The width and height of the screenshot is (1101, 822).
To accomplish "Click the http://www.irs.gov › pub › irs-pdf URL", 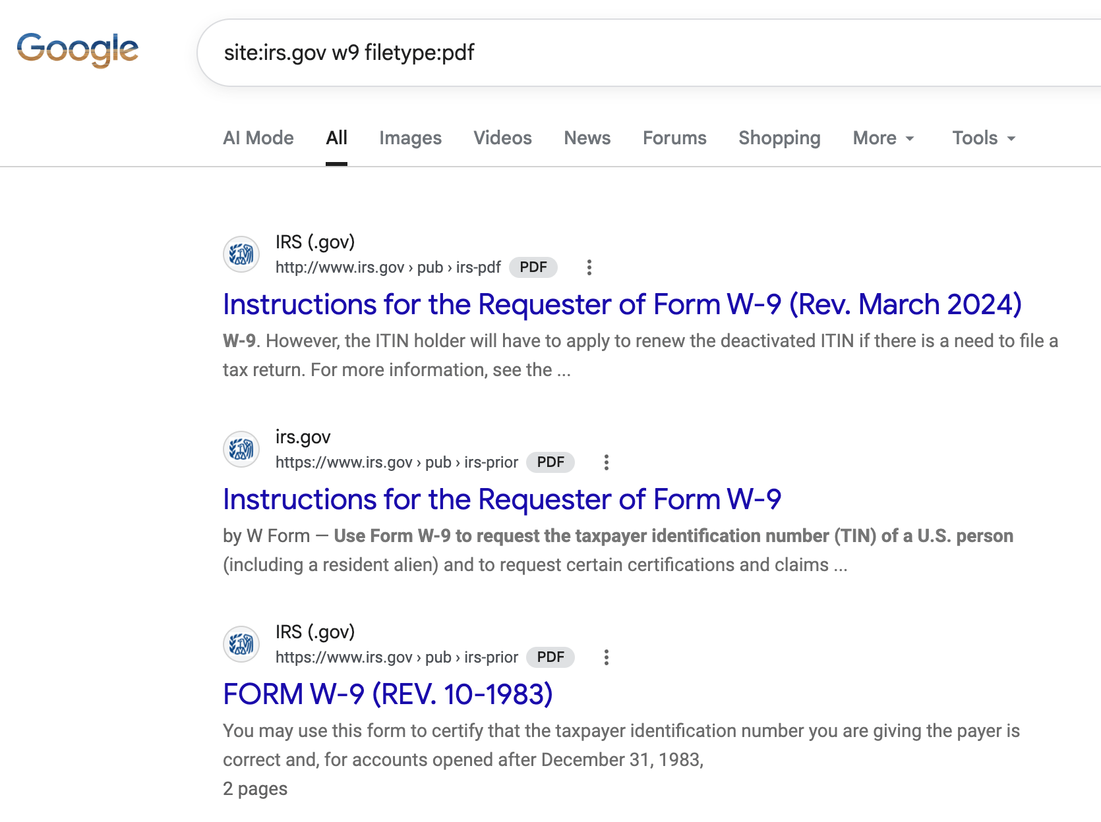I will point(388,267).
